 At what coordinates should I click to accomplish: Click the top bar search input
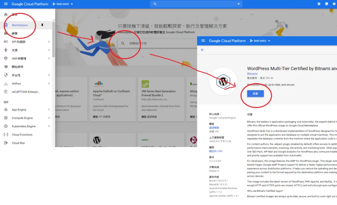tap(196, 4)
